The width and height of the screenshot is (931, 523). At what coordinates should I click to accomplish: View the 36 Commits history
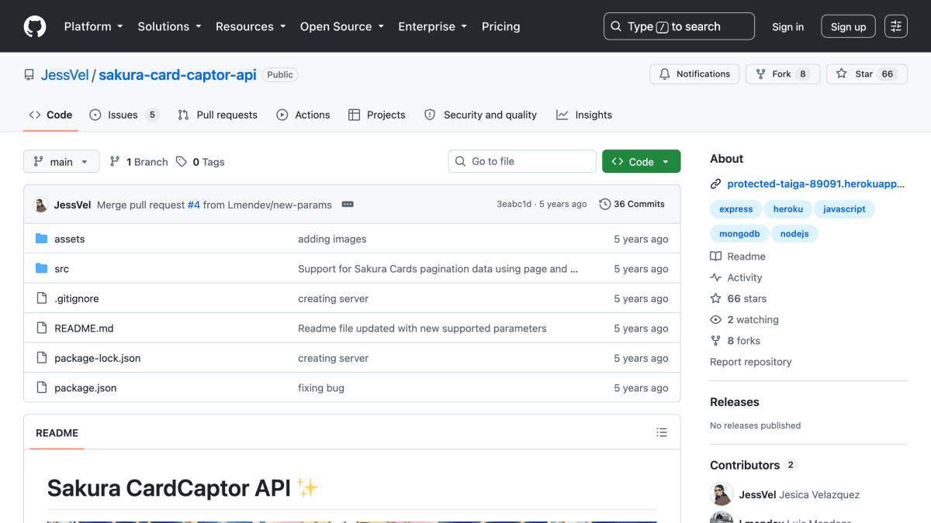click(x=632, y=205)
